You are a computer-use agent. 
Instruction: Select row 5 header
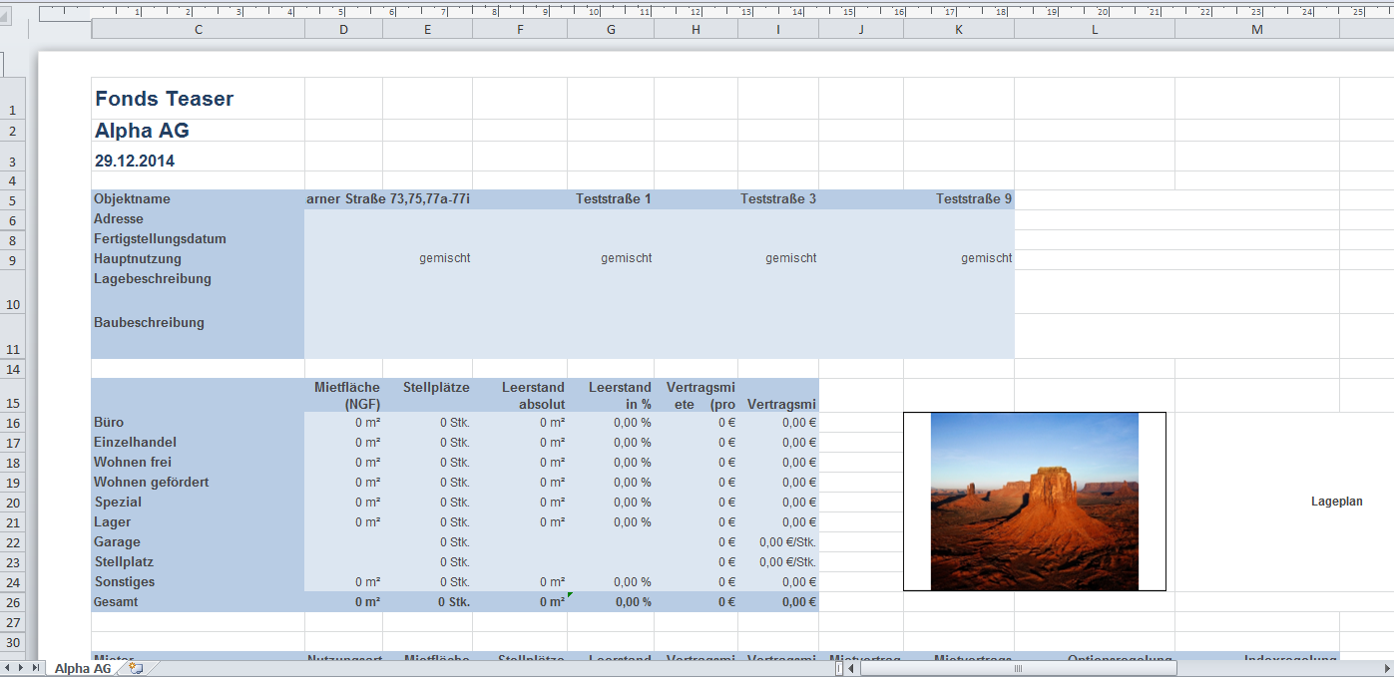(x=13, y=200)
